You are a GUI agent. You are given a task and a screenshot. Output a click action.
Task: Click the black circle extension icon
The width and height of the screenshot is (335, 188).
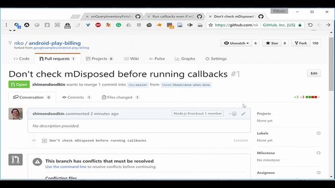(x=27, y=25)
